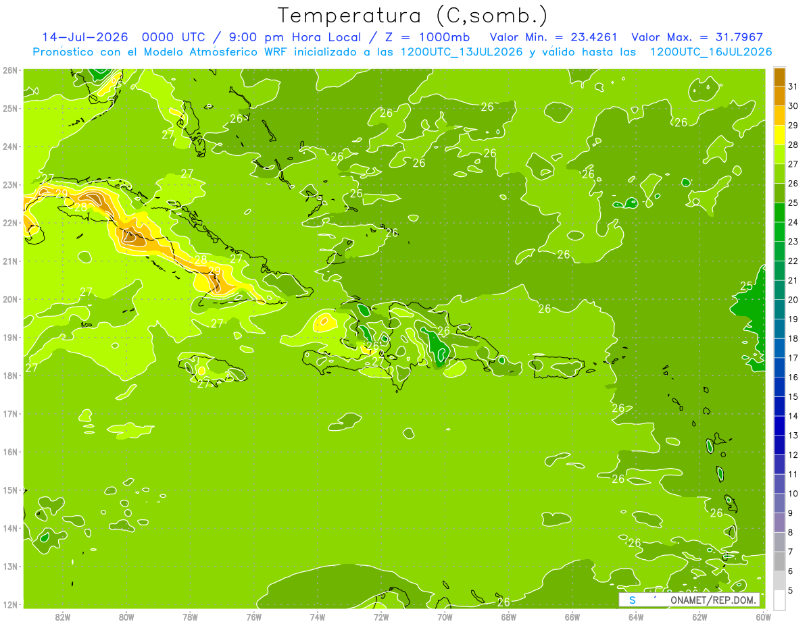Click the "23N" latitude label
The image size is (811, 626).
(x=10, y=185)
